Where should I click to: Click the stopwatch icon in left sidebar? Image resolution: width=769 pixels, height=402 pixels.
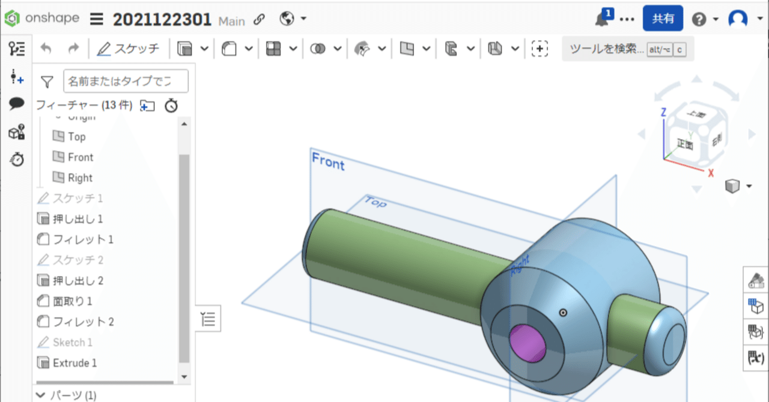point(17,159)
